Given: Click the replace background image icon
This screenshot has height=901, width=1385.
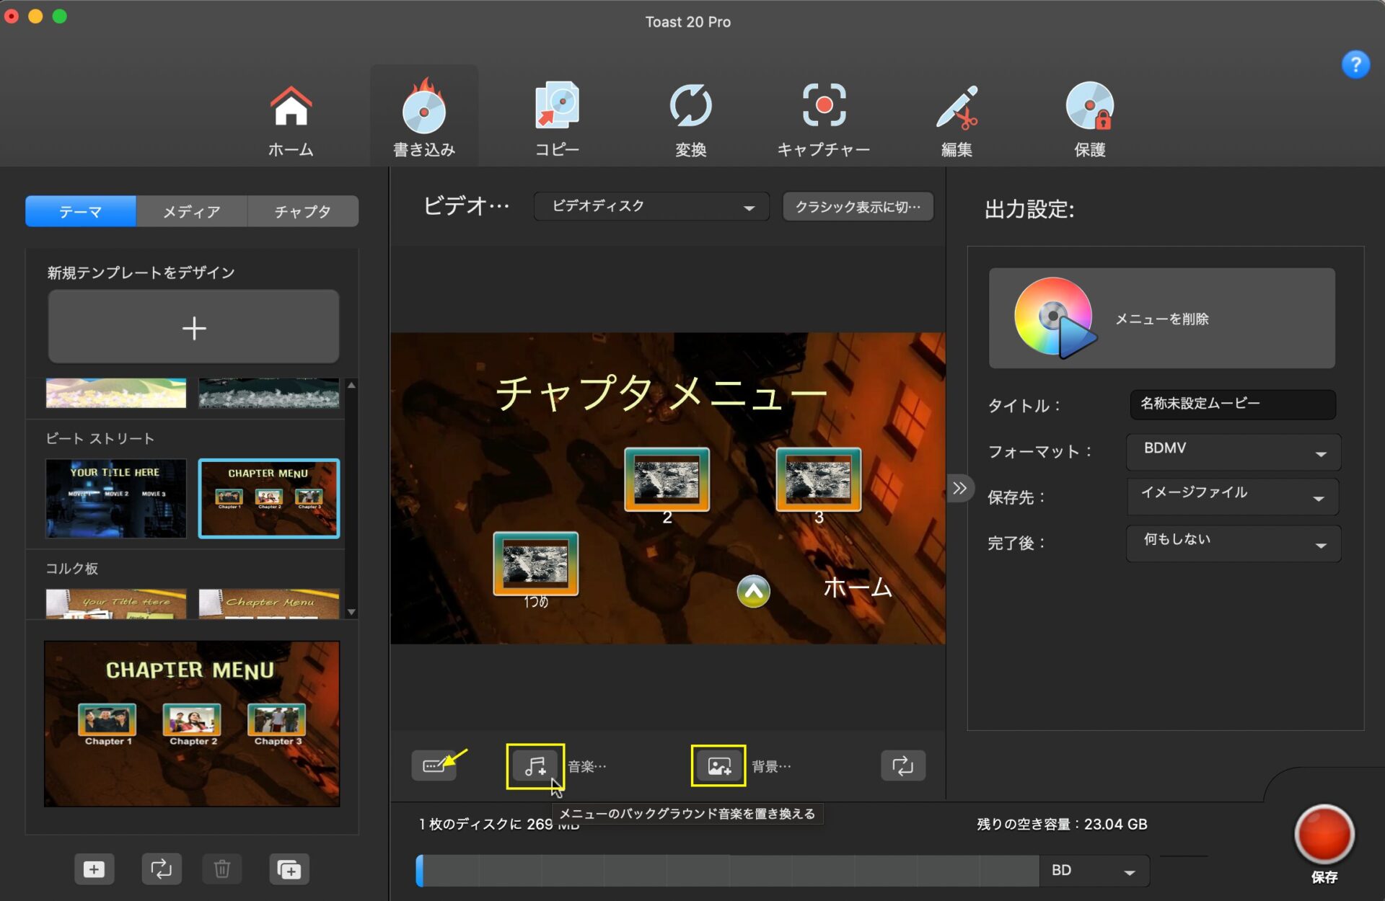Looking at the screenshot, I should [x=718, y=765].
